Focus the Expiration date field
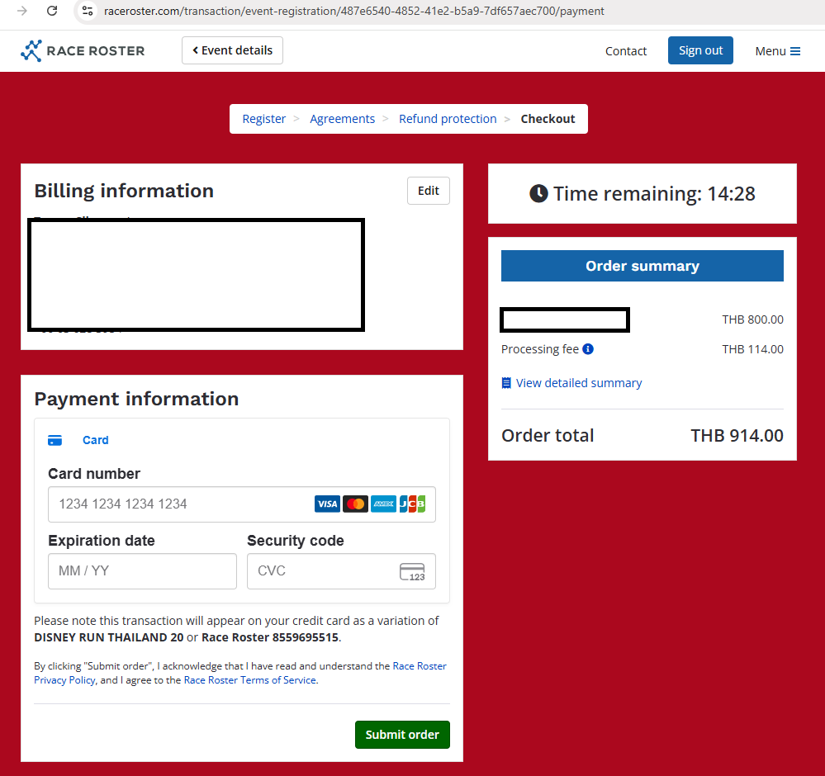The width and height of the screenshot is (825, 776). (142, 570)
